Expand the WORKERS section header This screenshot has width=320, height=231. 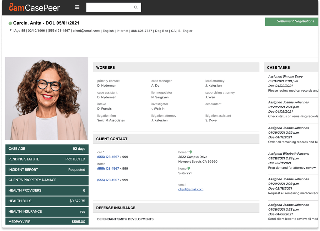click(x=176, y=67)
